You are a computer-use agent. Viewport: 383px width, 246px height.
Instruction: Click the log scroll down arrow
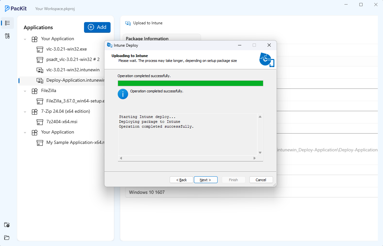tap(260, 153)
